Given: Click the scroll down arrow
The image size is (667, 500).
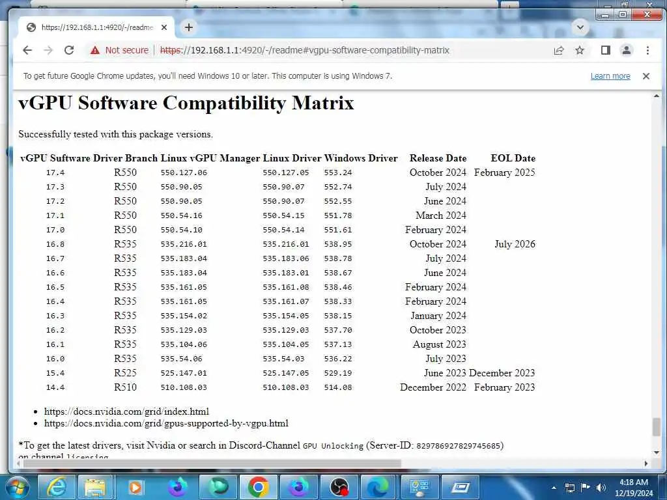Looking at the screenshot, I should click(657, 453).
